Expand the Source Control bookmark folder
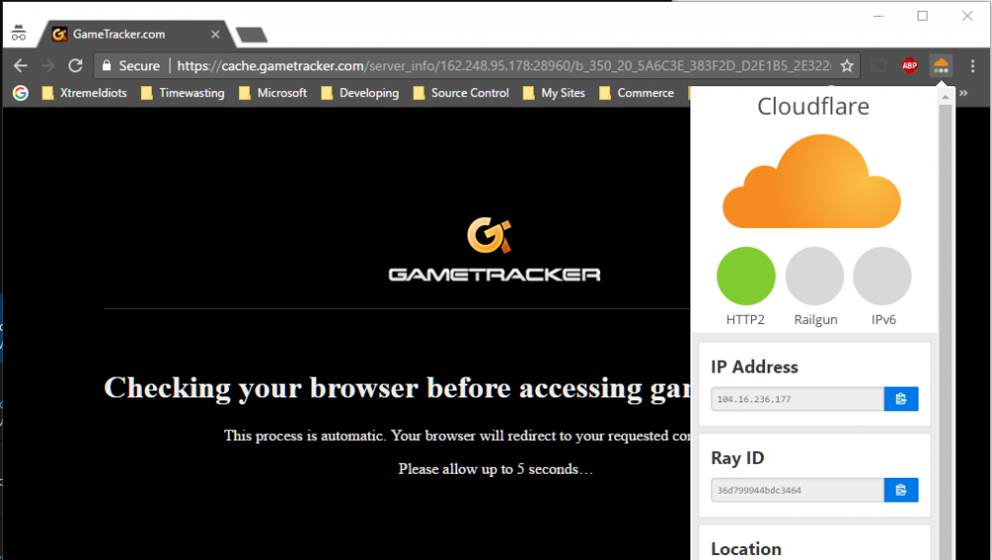This screenshot has height=560, width=992. [460, 93]
